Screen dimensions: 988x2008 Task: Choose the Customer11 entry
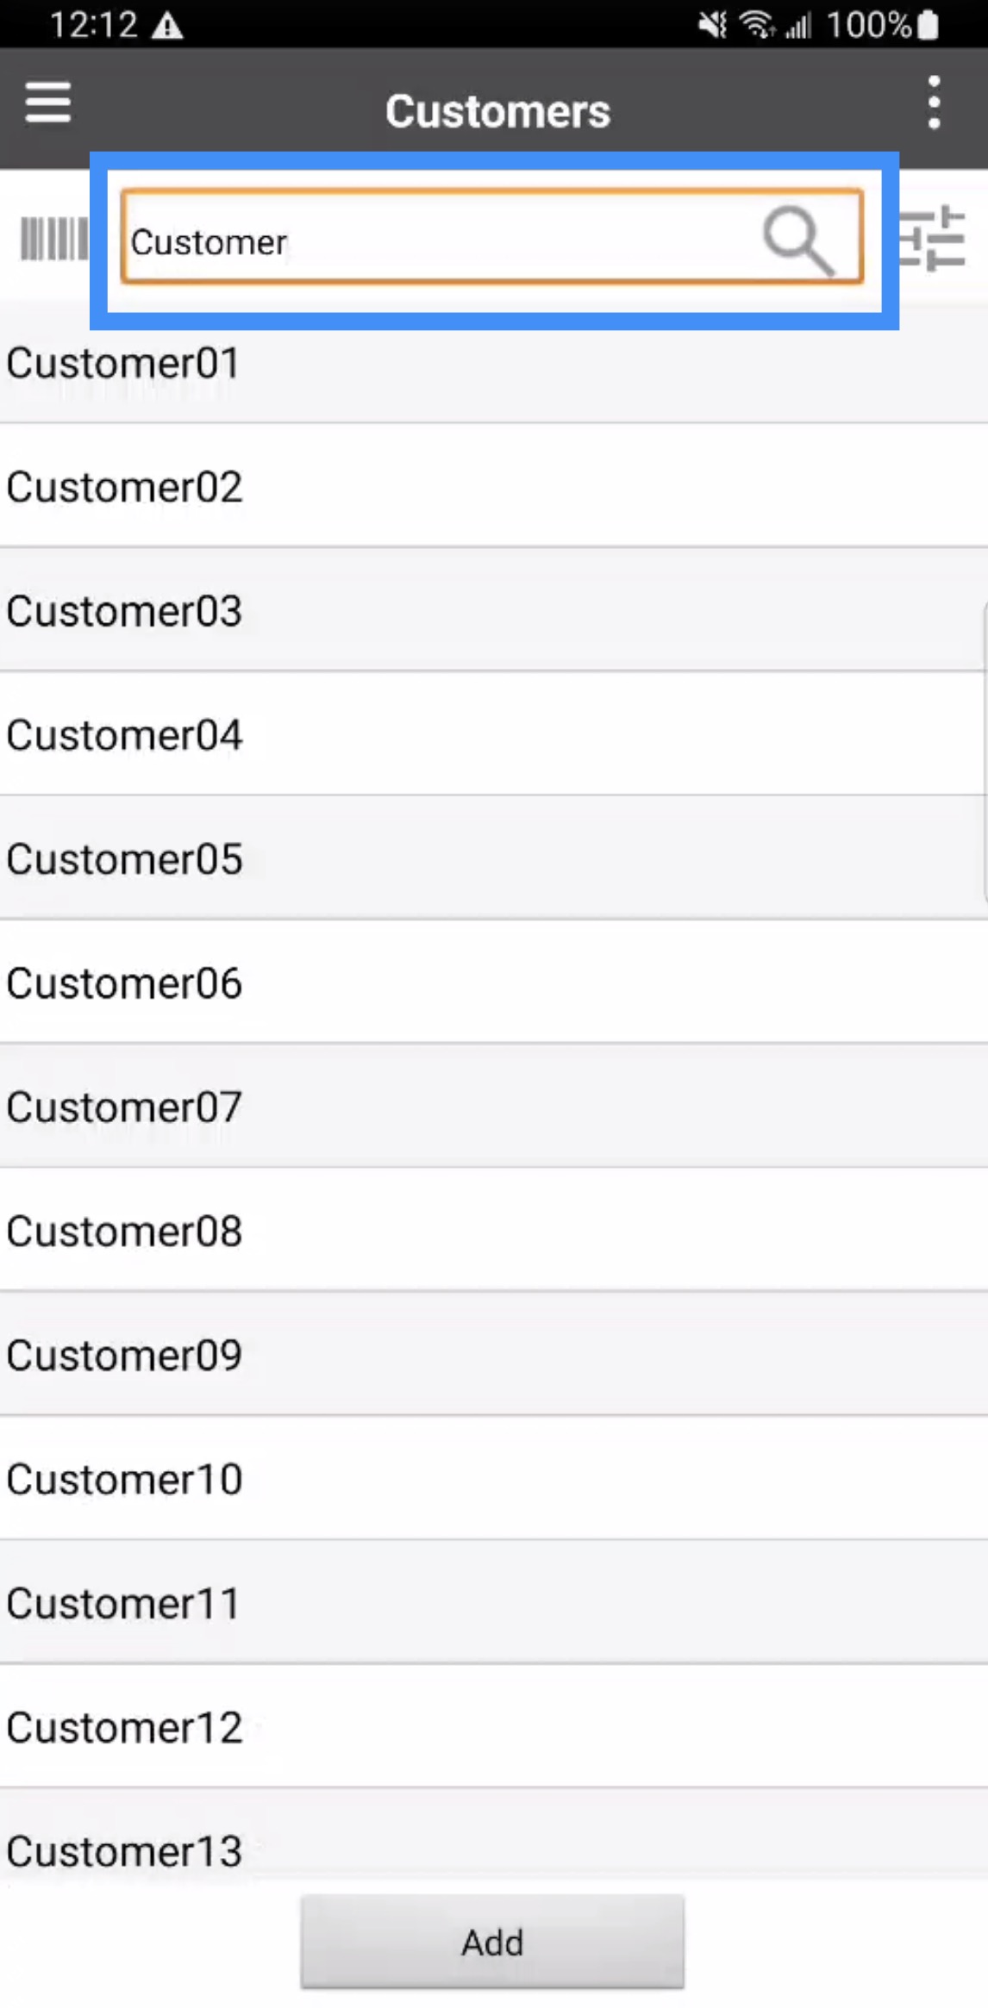tap(493, 1603)
